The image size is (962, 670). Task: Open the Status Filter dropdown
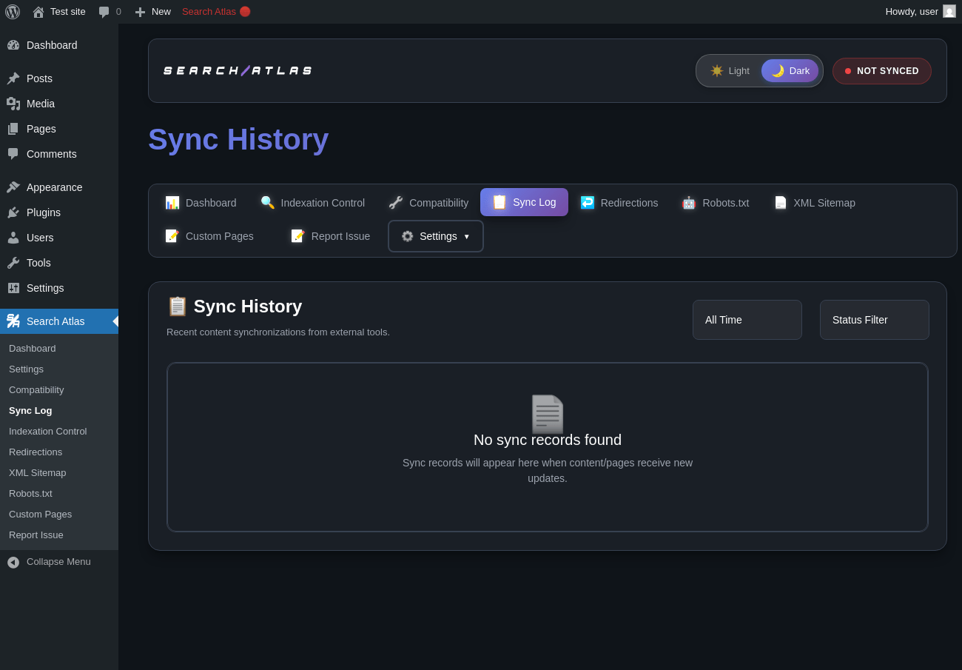(x=875, y=320)
